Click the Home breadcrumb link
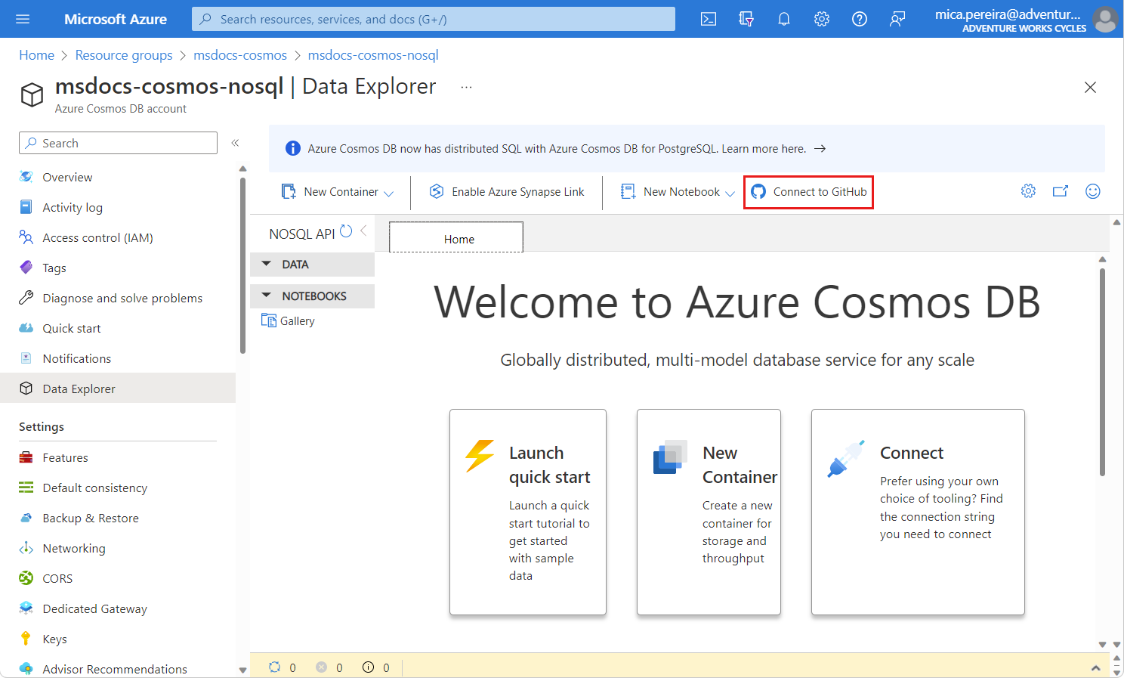 (x=36, y=55)
